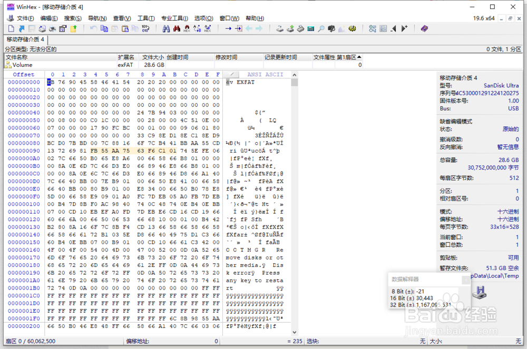Open the 文件(F) menu

25,18
